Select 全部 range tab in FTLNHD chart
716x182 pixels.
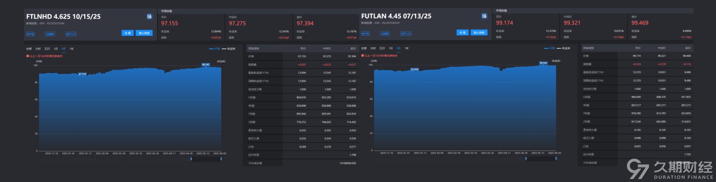click(29, 48)
